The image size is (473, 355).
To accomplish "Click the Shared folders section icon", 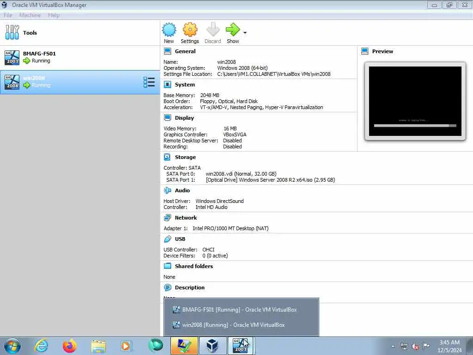I will coord(167,266).
